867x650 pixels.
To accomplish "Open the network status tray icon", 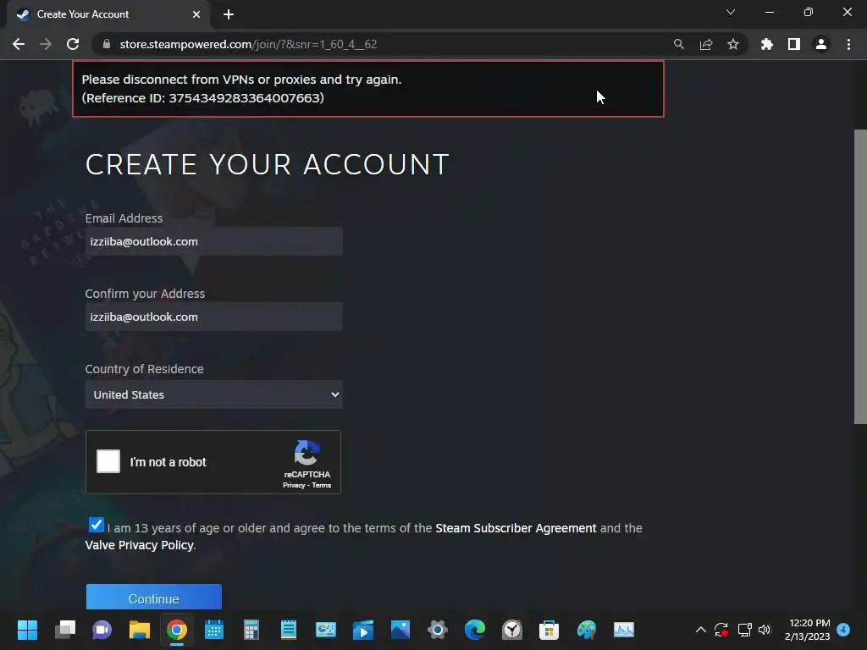I will 745,630.
